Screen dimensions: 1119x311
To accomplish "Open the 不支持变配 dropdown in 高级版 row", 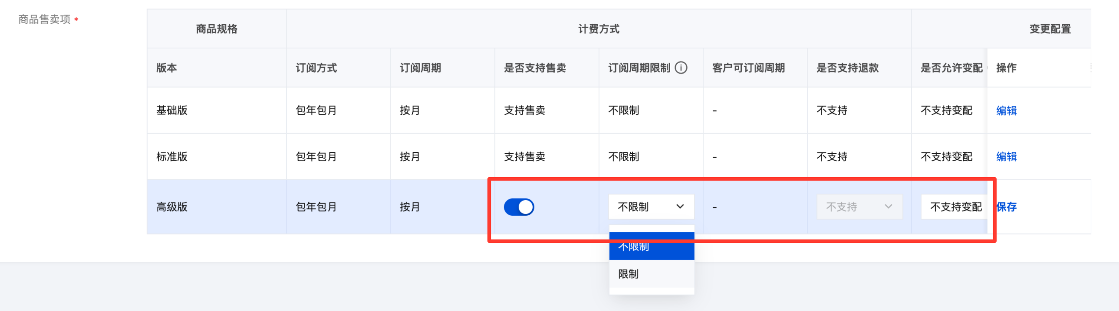I will [x=954, y=207].
